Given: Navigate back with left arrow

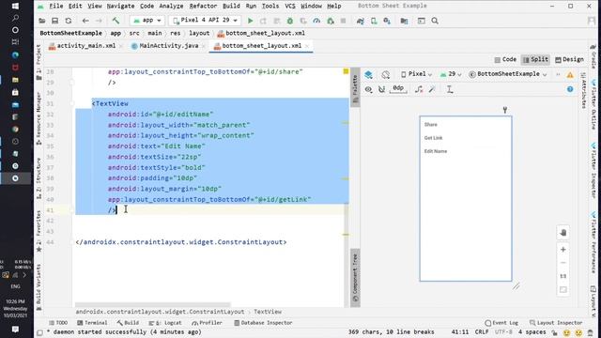Looking at the screenshot, I should (x=85, y=21).
